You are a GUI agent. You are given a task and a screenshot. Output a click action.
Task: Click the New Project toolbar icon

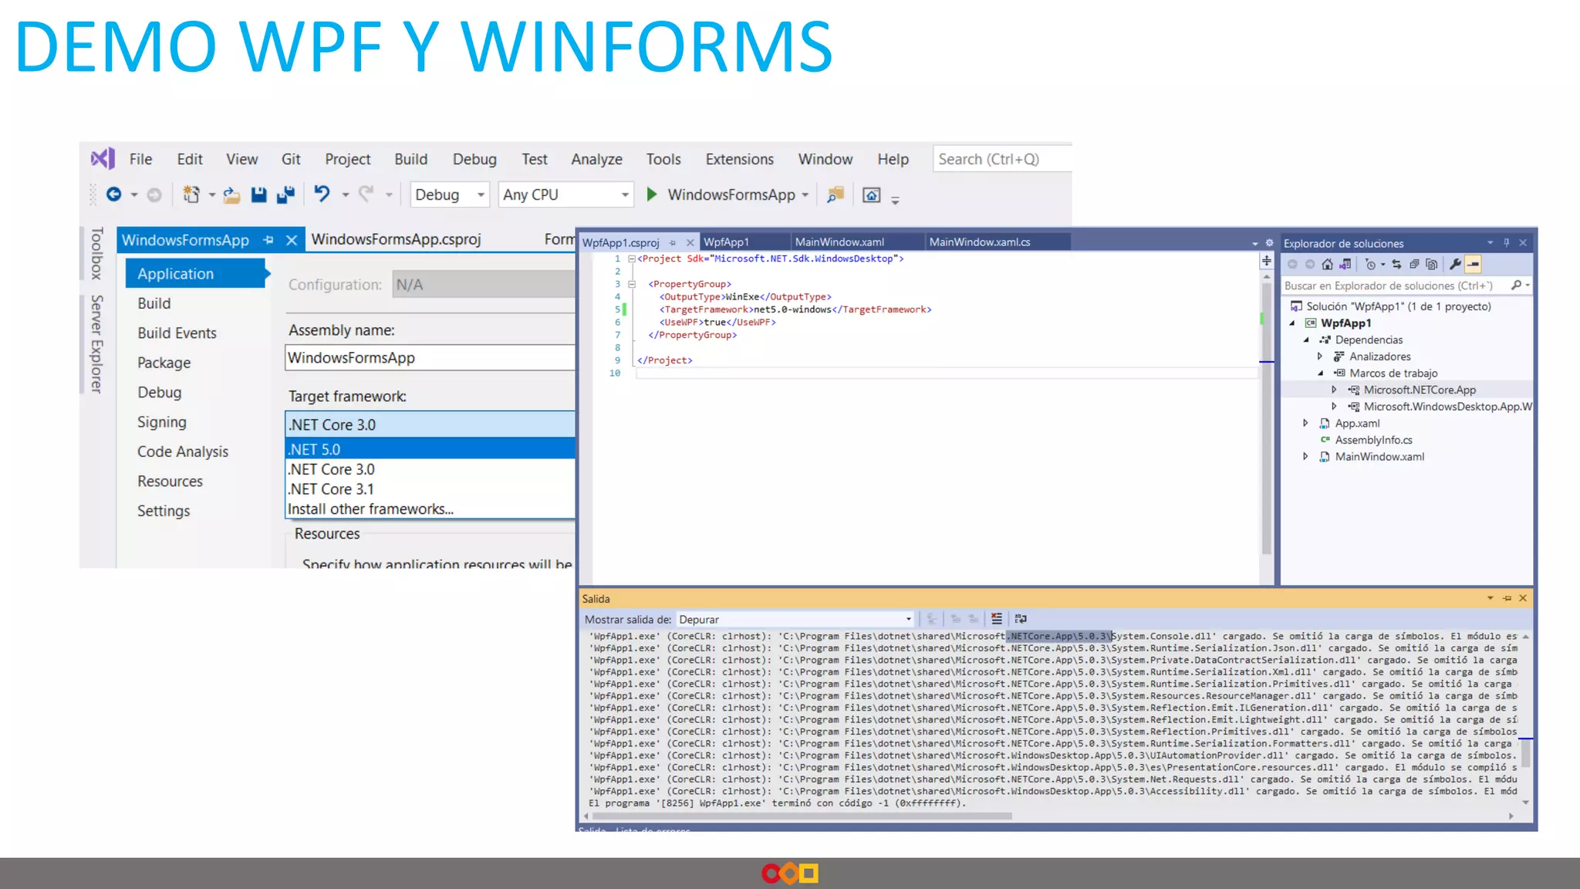click(191, 194)
